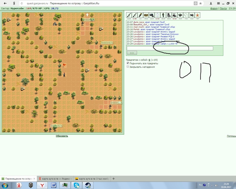
Task: Switch to 'Перемещение по острову' tab
Action: pyautogui.click(x=18, y=179)
